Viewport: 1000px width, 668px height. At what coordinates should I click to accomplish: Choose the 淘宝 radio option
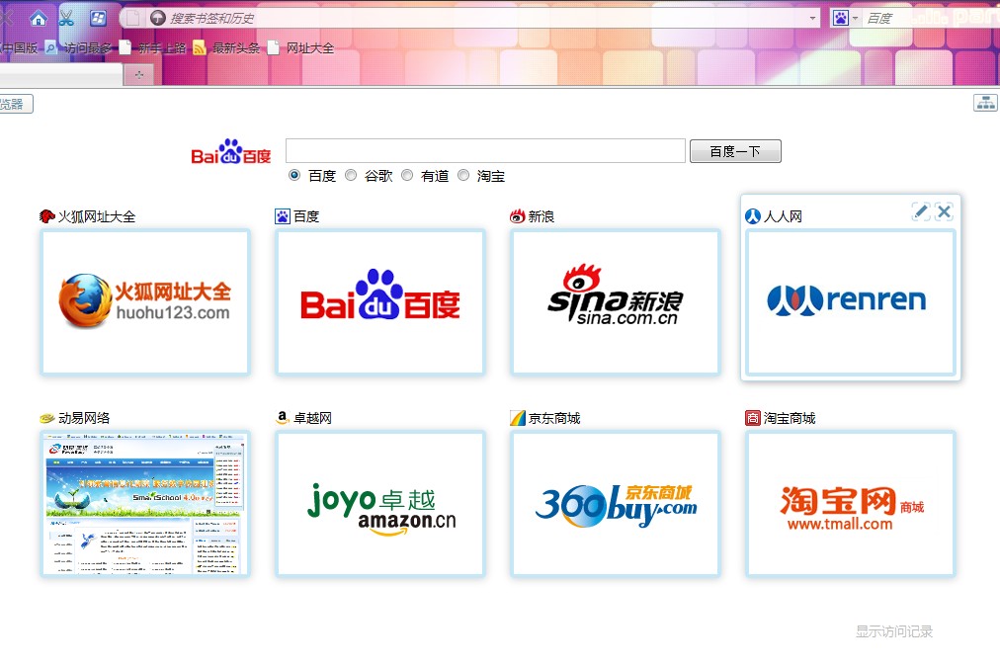pyautogui.click(x=463, y=175)
